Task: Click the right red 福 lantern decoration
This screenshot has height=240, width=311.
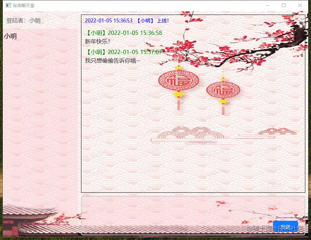Action: pos(224,90)
